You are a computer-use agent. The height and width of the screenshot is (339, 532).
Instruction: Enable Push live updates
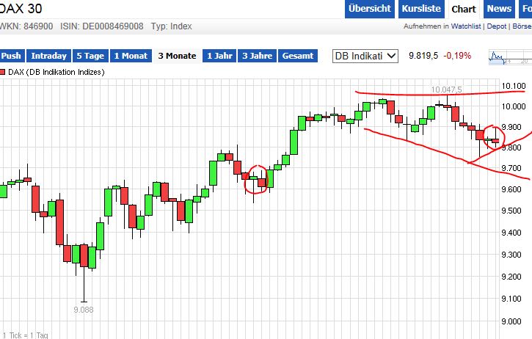tap(12, 56)
